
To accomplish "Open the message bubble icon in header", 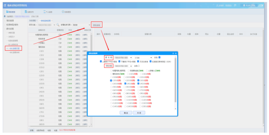I will [235, 5].
